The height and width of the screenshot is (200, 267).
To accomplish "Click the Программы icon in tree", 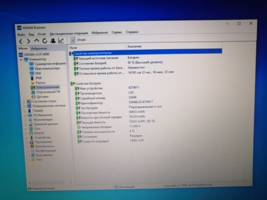I will click(x=32, y=142).
